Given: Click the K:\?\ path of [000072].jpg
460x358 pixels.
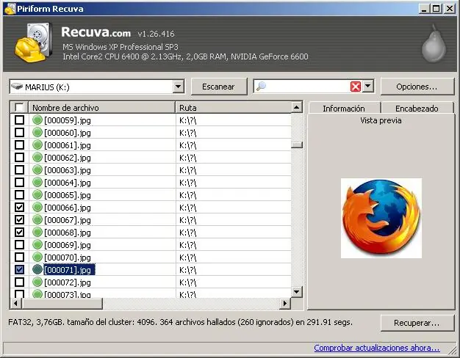Looking at the screenshot, I should tap(188, 282).
